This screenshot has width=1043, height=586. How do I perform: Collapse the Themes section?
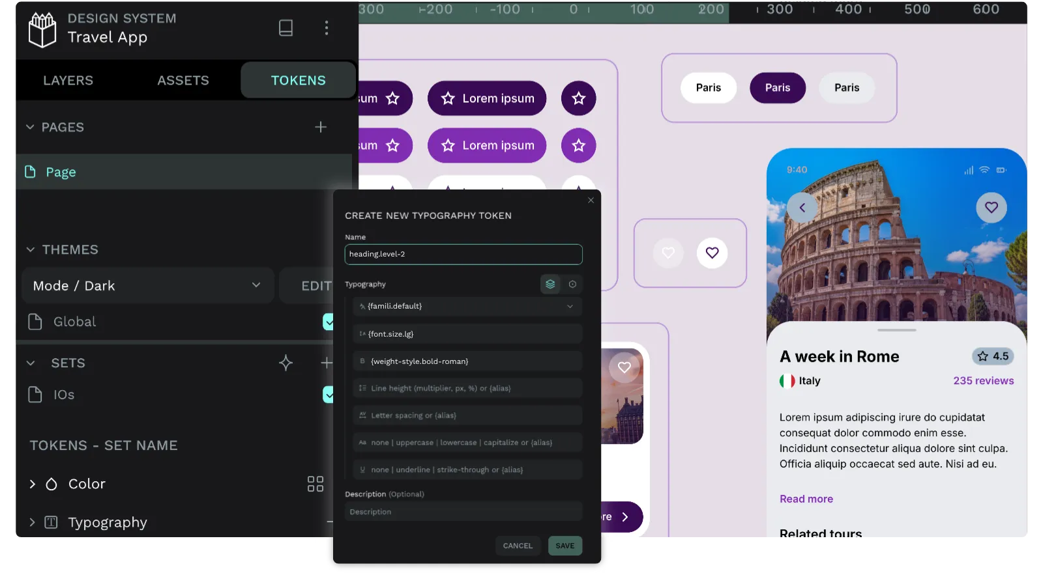pyautogui.click(x=30, y=249)
